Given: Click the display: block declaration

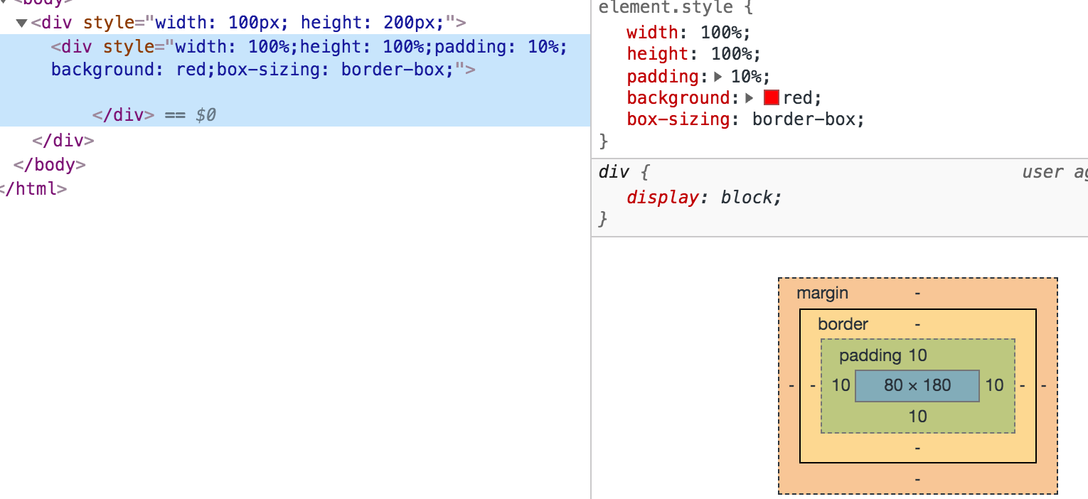Looking at the screenshot, I should (704, 198).
